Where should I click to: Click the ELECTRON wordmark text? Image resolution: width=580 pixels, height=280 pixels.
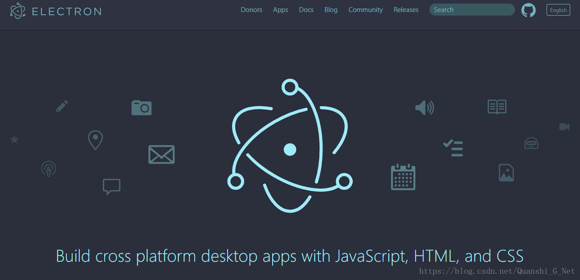coord(67,11)
